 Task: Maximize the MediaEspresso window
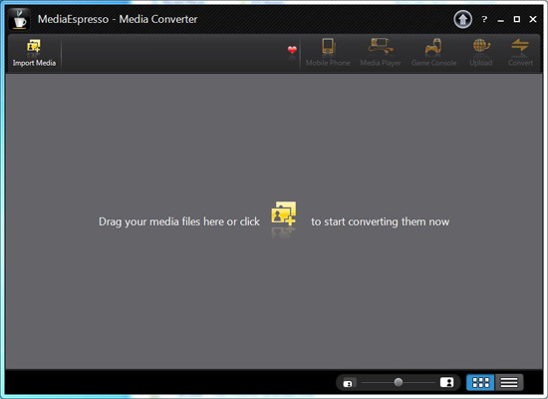516,19
